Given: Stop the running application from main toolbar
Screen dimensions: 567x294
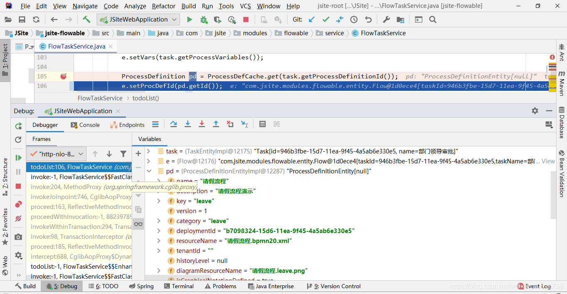Looking at the screenshot, I should click(x=246, y=19).
